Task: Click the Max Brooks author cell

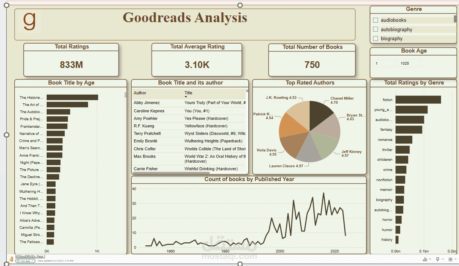Action: coord(144,156)
